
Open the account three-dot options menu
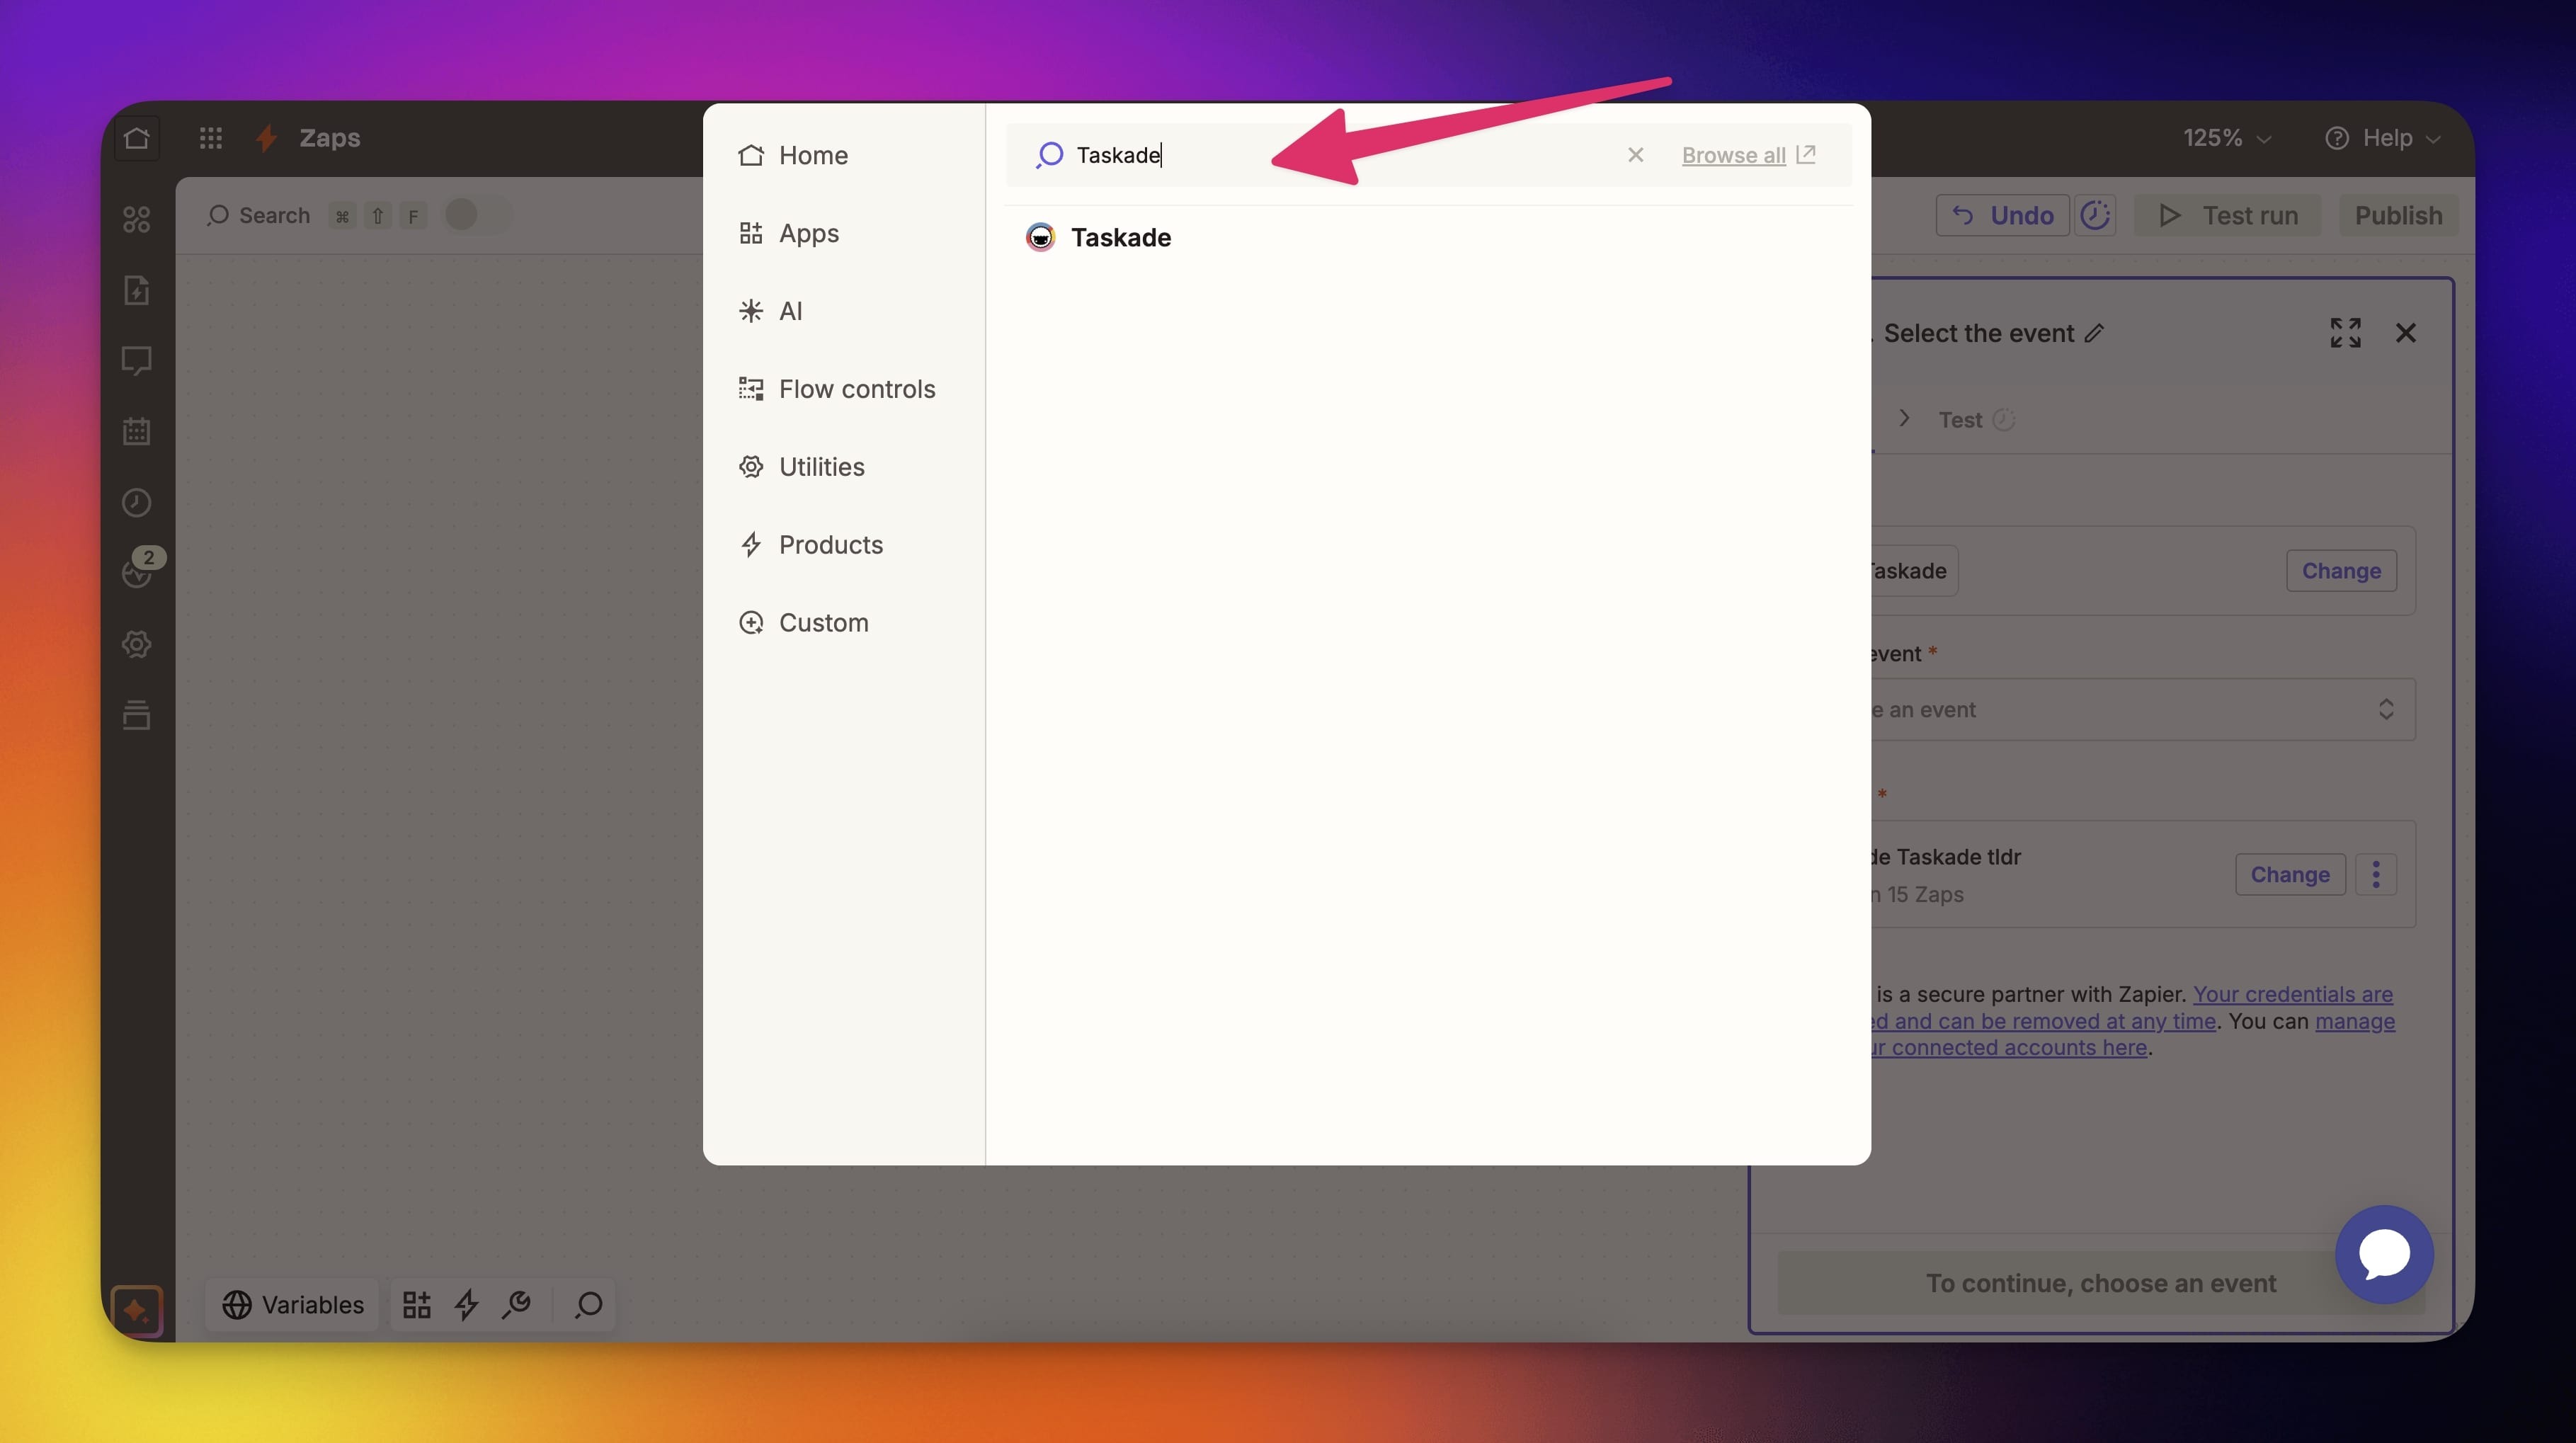coord(2375,874)
